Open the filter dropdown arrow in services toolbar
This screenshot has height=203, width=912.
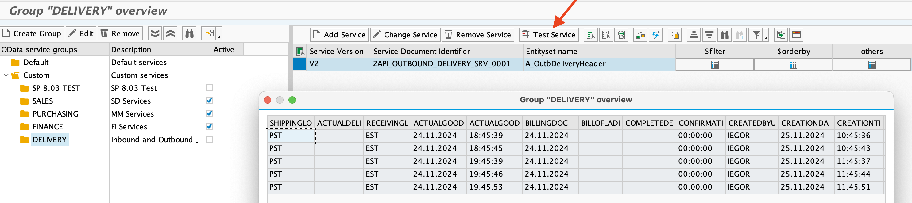766,37
